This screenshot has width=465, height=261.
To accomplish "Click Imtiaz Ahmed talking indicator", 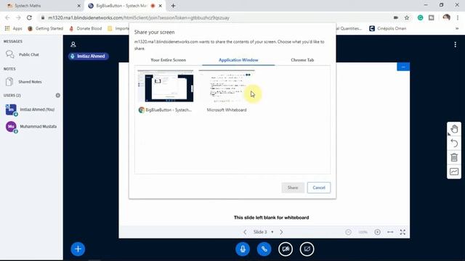I will (89, 57).
